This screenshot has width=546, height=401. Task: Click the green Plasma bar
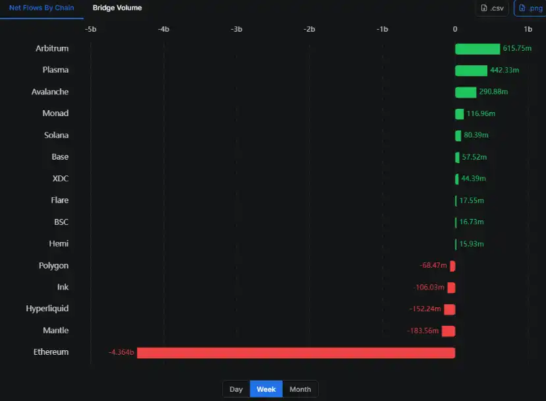point(471,71)
